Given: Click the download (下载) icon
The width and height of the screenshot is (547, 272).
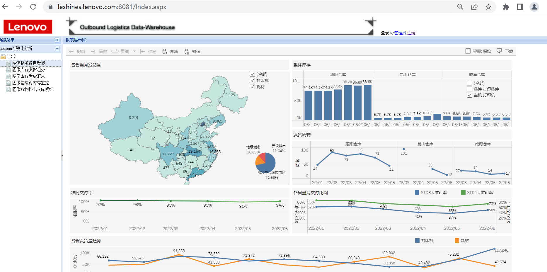Looking at the screenshot, I should (x=499, y=51).
